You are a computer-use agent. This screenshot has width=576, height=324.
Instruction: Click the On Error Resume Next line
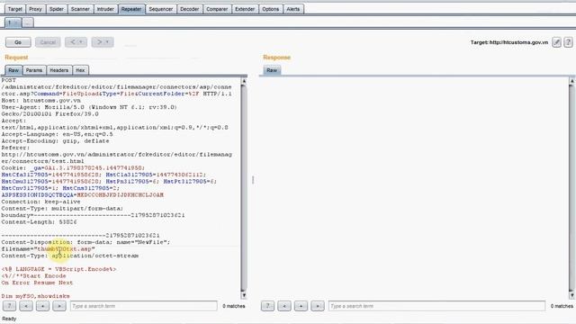pyautogui.click(x=37, y=283)
